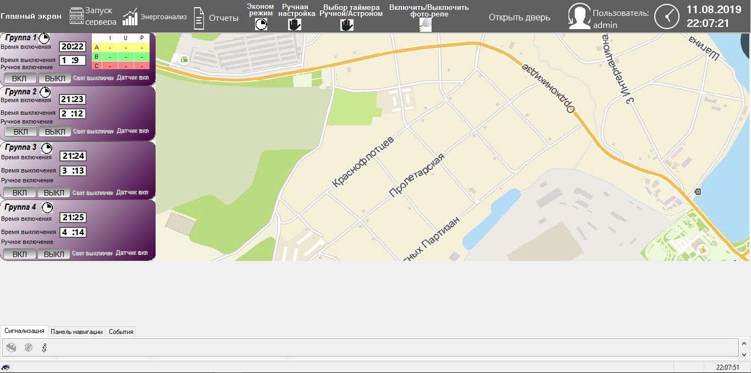Click the info icon in alarm panel
This screenshot has width=751, height=373.
pos(45,347)
